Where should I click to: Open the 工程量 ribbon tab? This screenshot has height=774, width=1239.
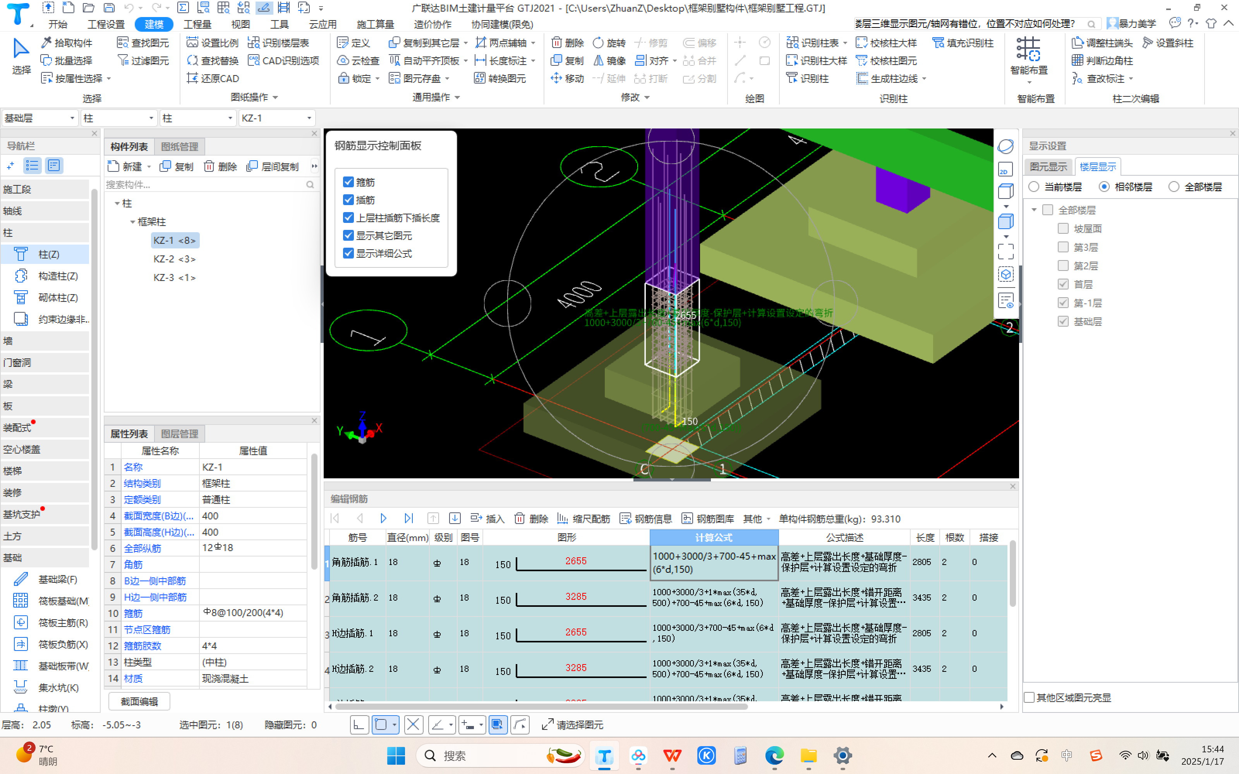(x=197, y=24)
